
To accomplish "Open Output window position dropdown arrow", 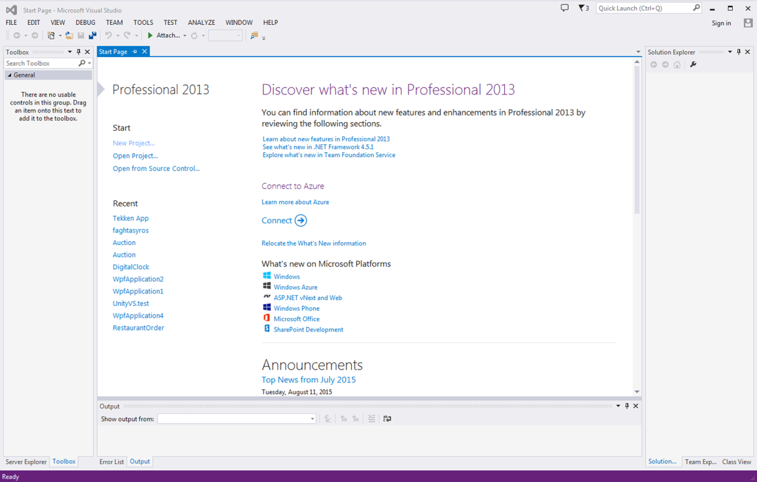I will [618, 406].
